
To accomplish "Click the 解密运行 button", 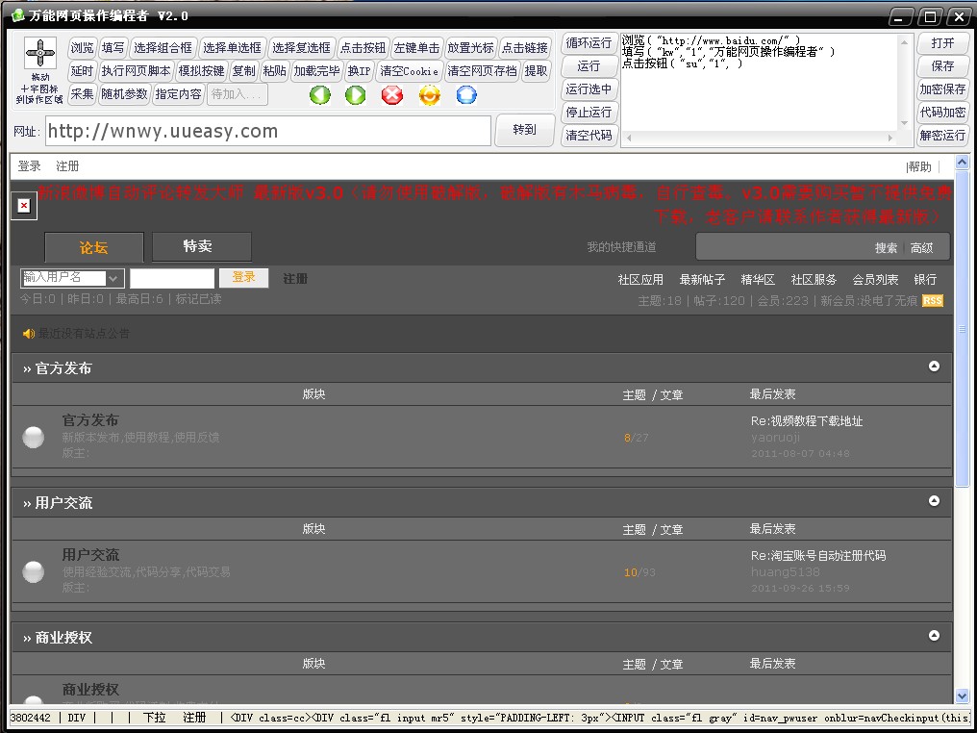I will [942, 136].
